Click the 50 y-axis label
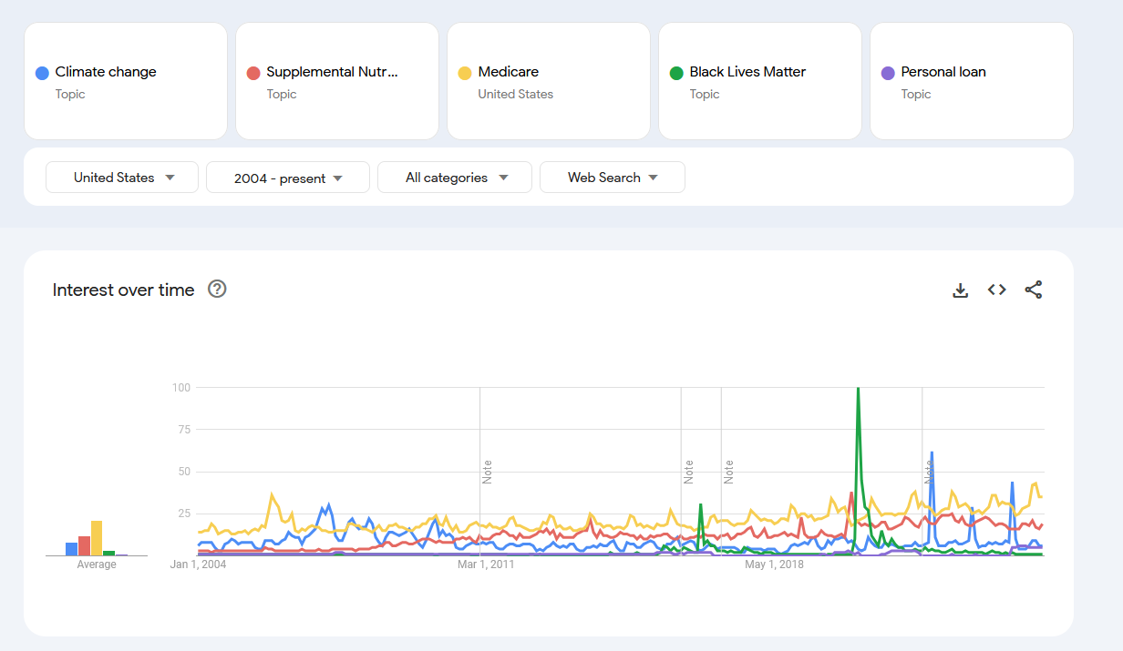The height and width of the screenshot is (651, 1123). click(184, 472)
